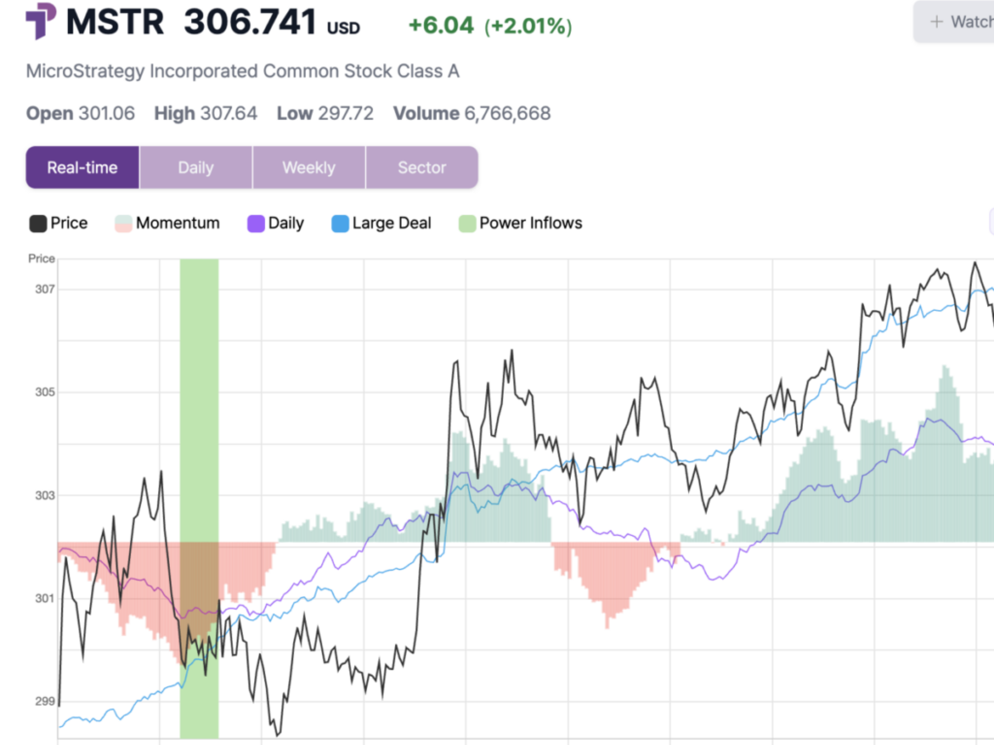The image size is (994, 745).
Task: Switch to the Daily tab
Action: 196,168
